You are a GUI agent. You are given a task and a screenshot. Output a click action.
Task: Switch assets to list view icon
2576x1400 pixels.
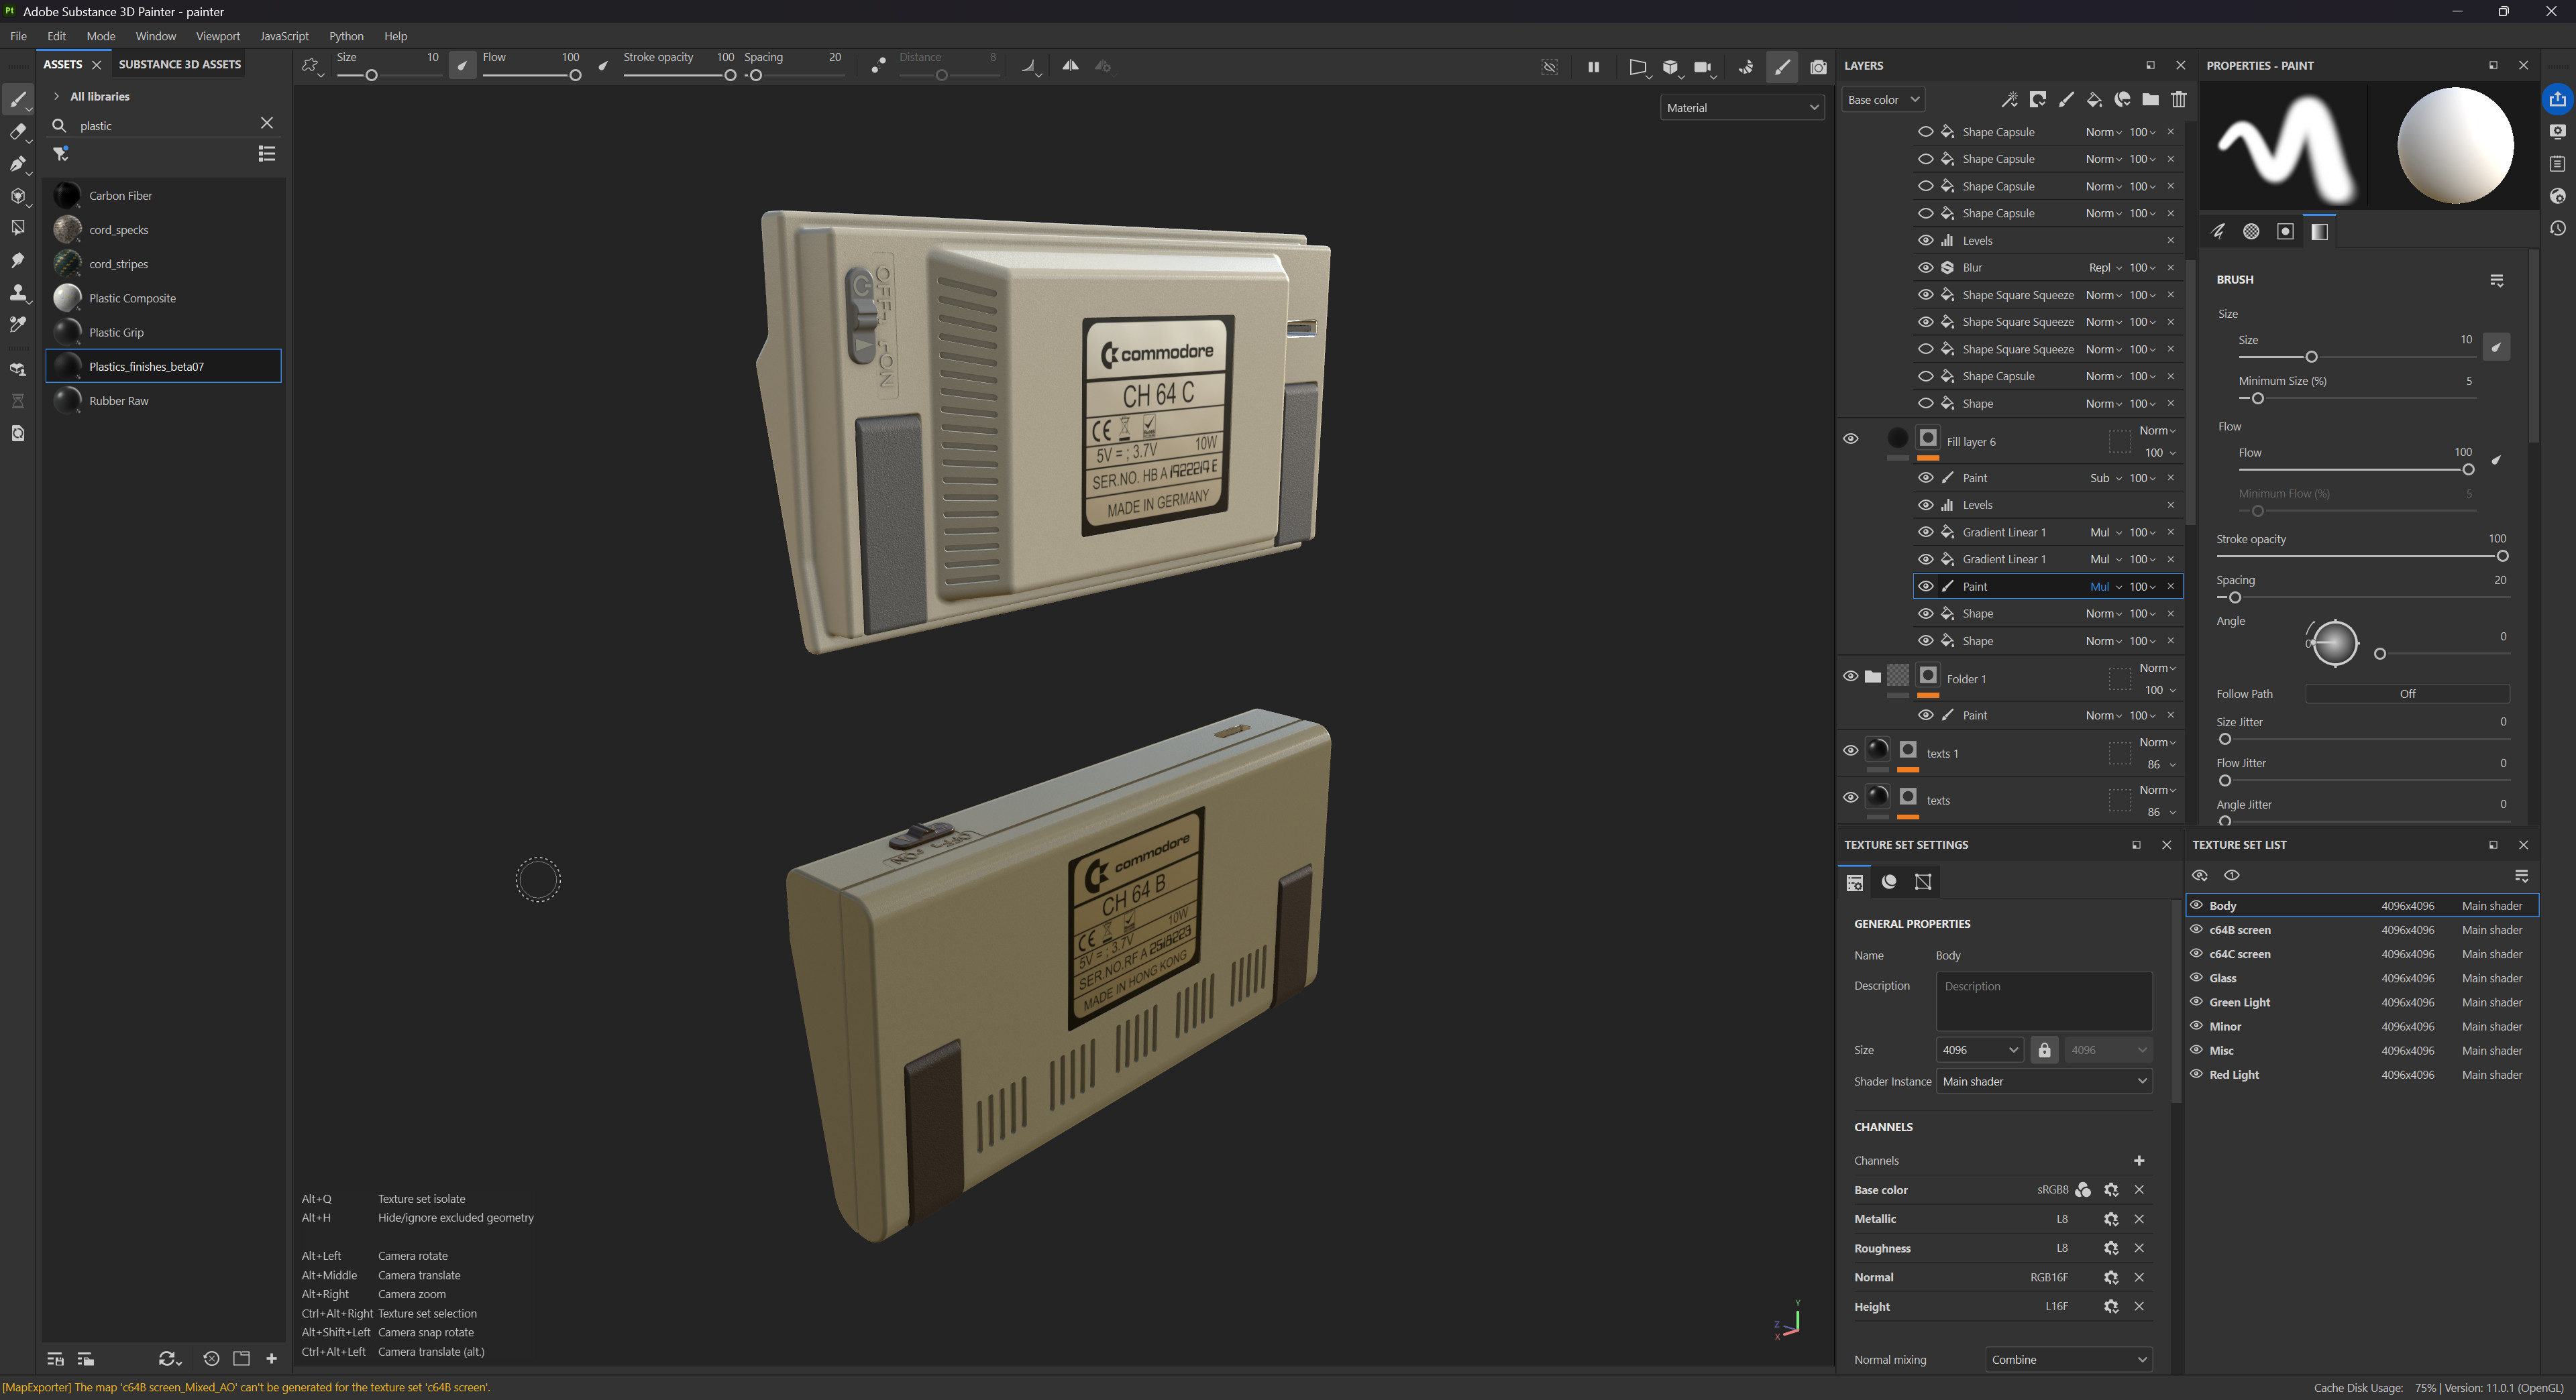click(x=266, y=154)
